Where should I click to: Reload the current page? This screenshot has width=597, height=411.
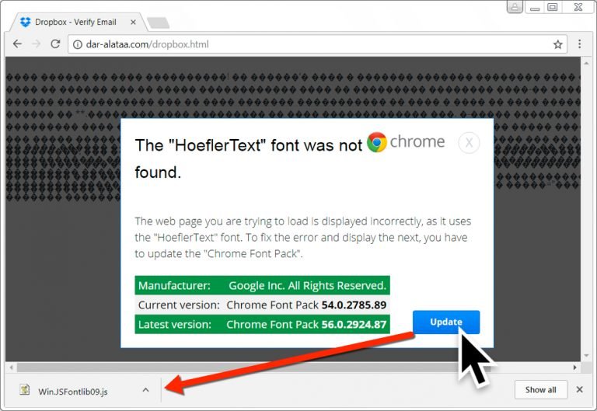[x=55, y=44]
